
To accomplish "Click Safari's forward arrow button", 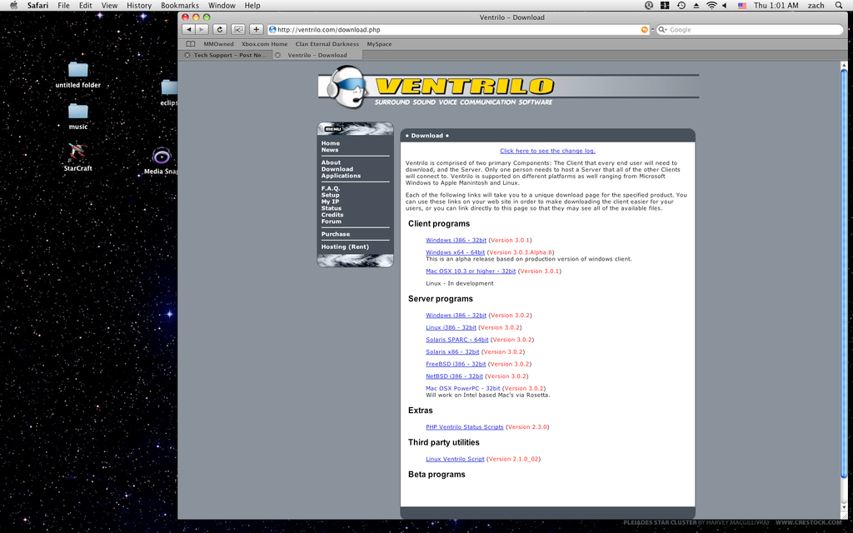I will point(202,29).
